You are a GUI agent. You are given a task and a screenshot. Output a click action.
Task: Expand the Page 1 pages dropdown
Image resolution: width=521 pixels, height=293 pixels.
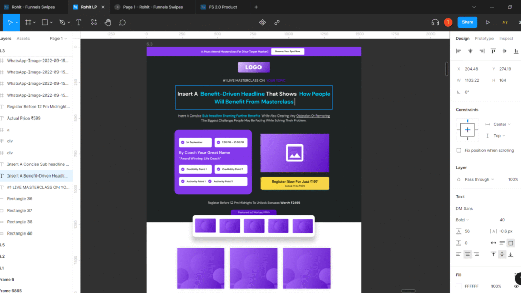[58, 38]
